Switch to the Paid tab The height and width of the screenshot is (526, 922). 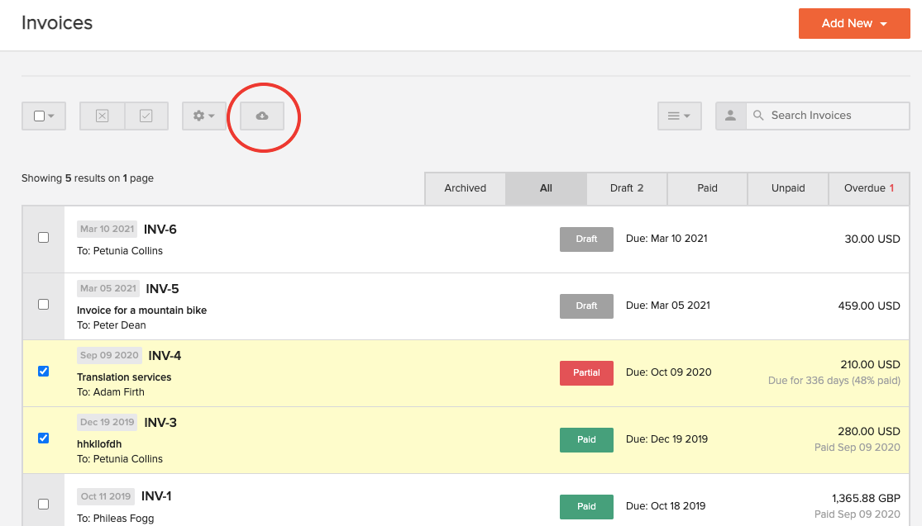(707, 188)
